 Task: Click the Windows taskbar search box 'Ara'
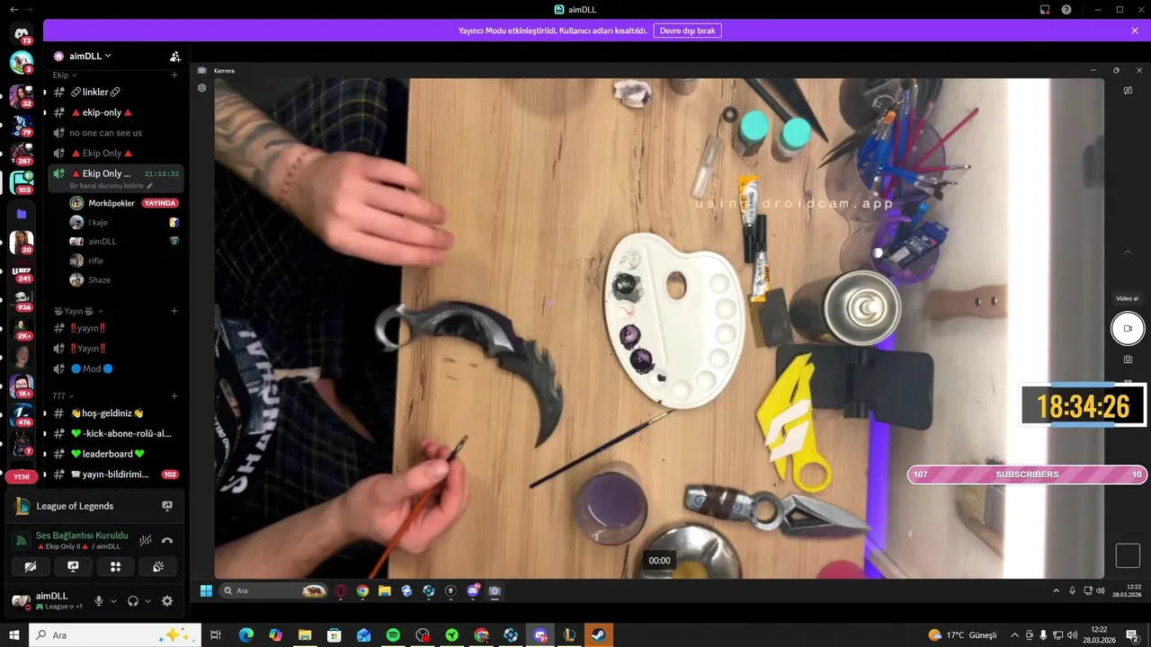114,635
